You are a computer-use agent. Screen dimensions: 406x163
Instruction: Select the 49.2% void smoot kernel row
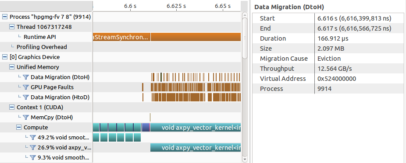pos(63,138)
